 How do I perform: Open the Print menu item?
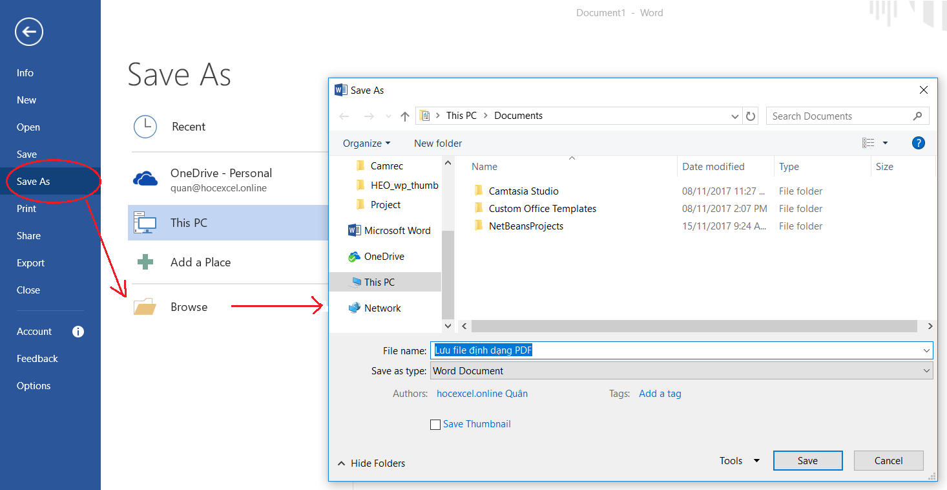(26, 209)
